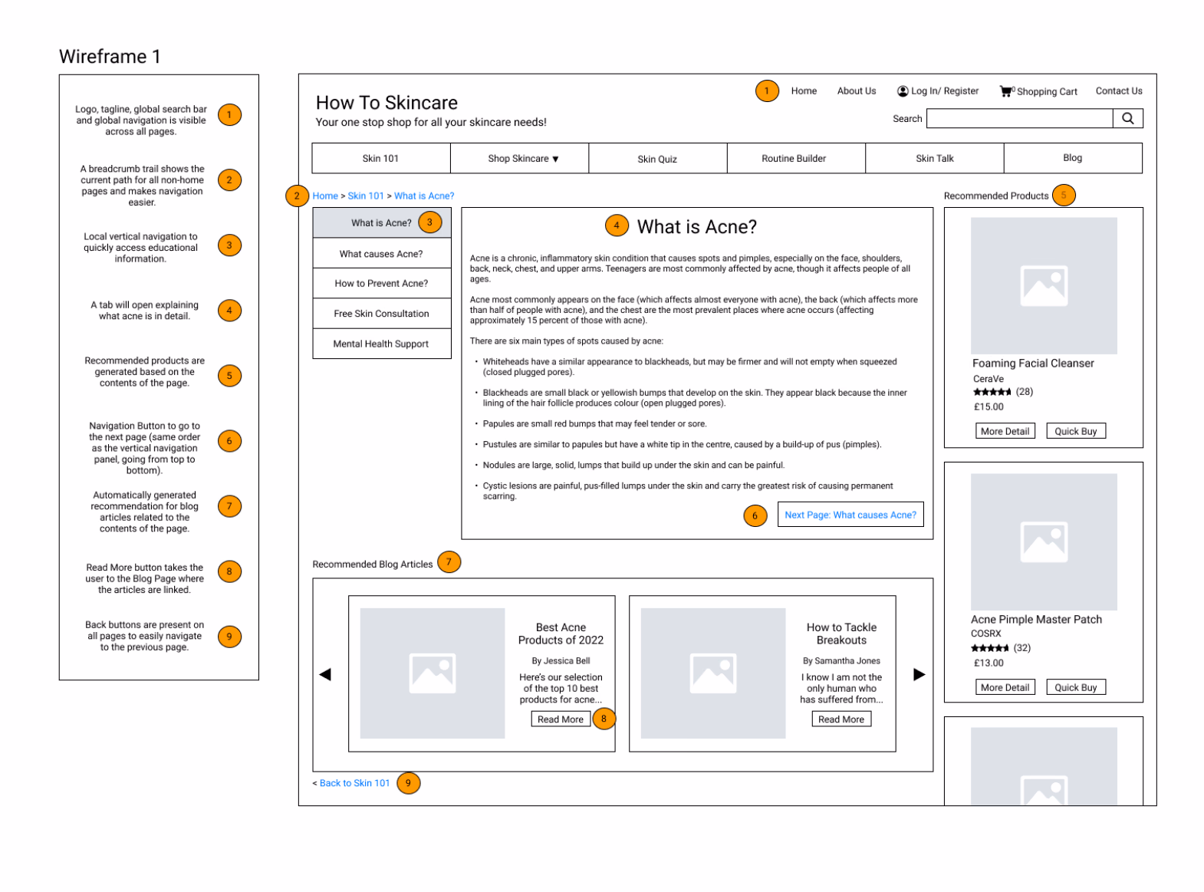1204x892 pixels.
Task: Click the star rating for Acne Pimple Master Patch
Action: [990, 648]
